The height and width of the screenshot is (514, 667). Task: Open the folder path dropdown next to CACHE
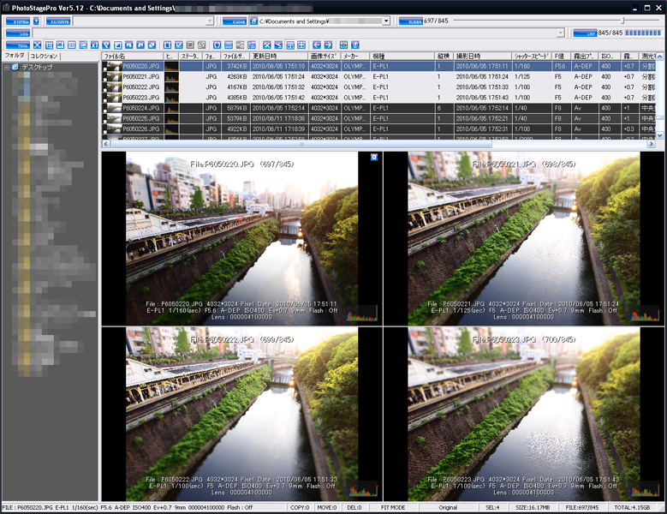[x=386, y=21]
